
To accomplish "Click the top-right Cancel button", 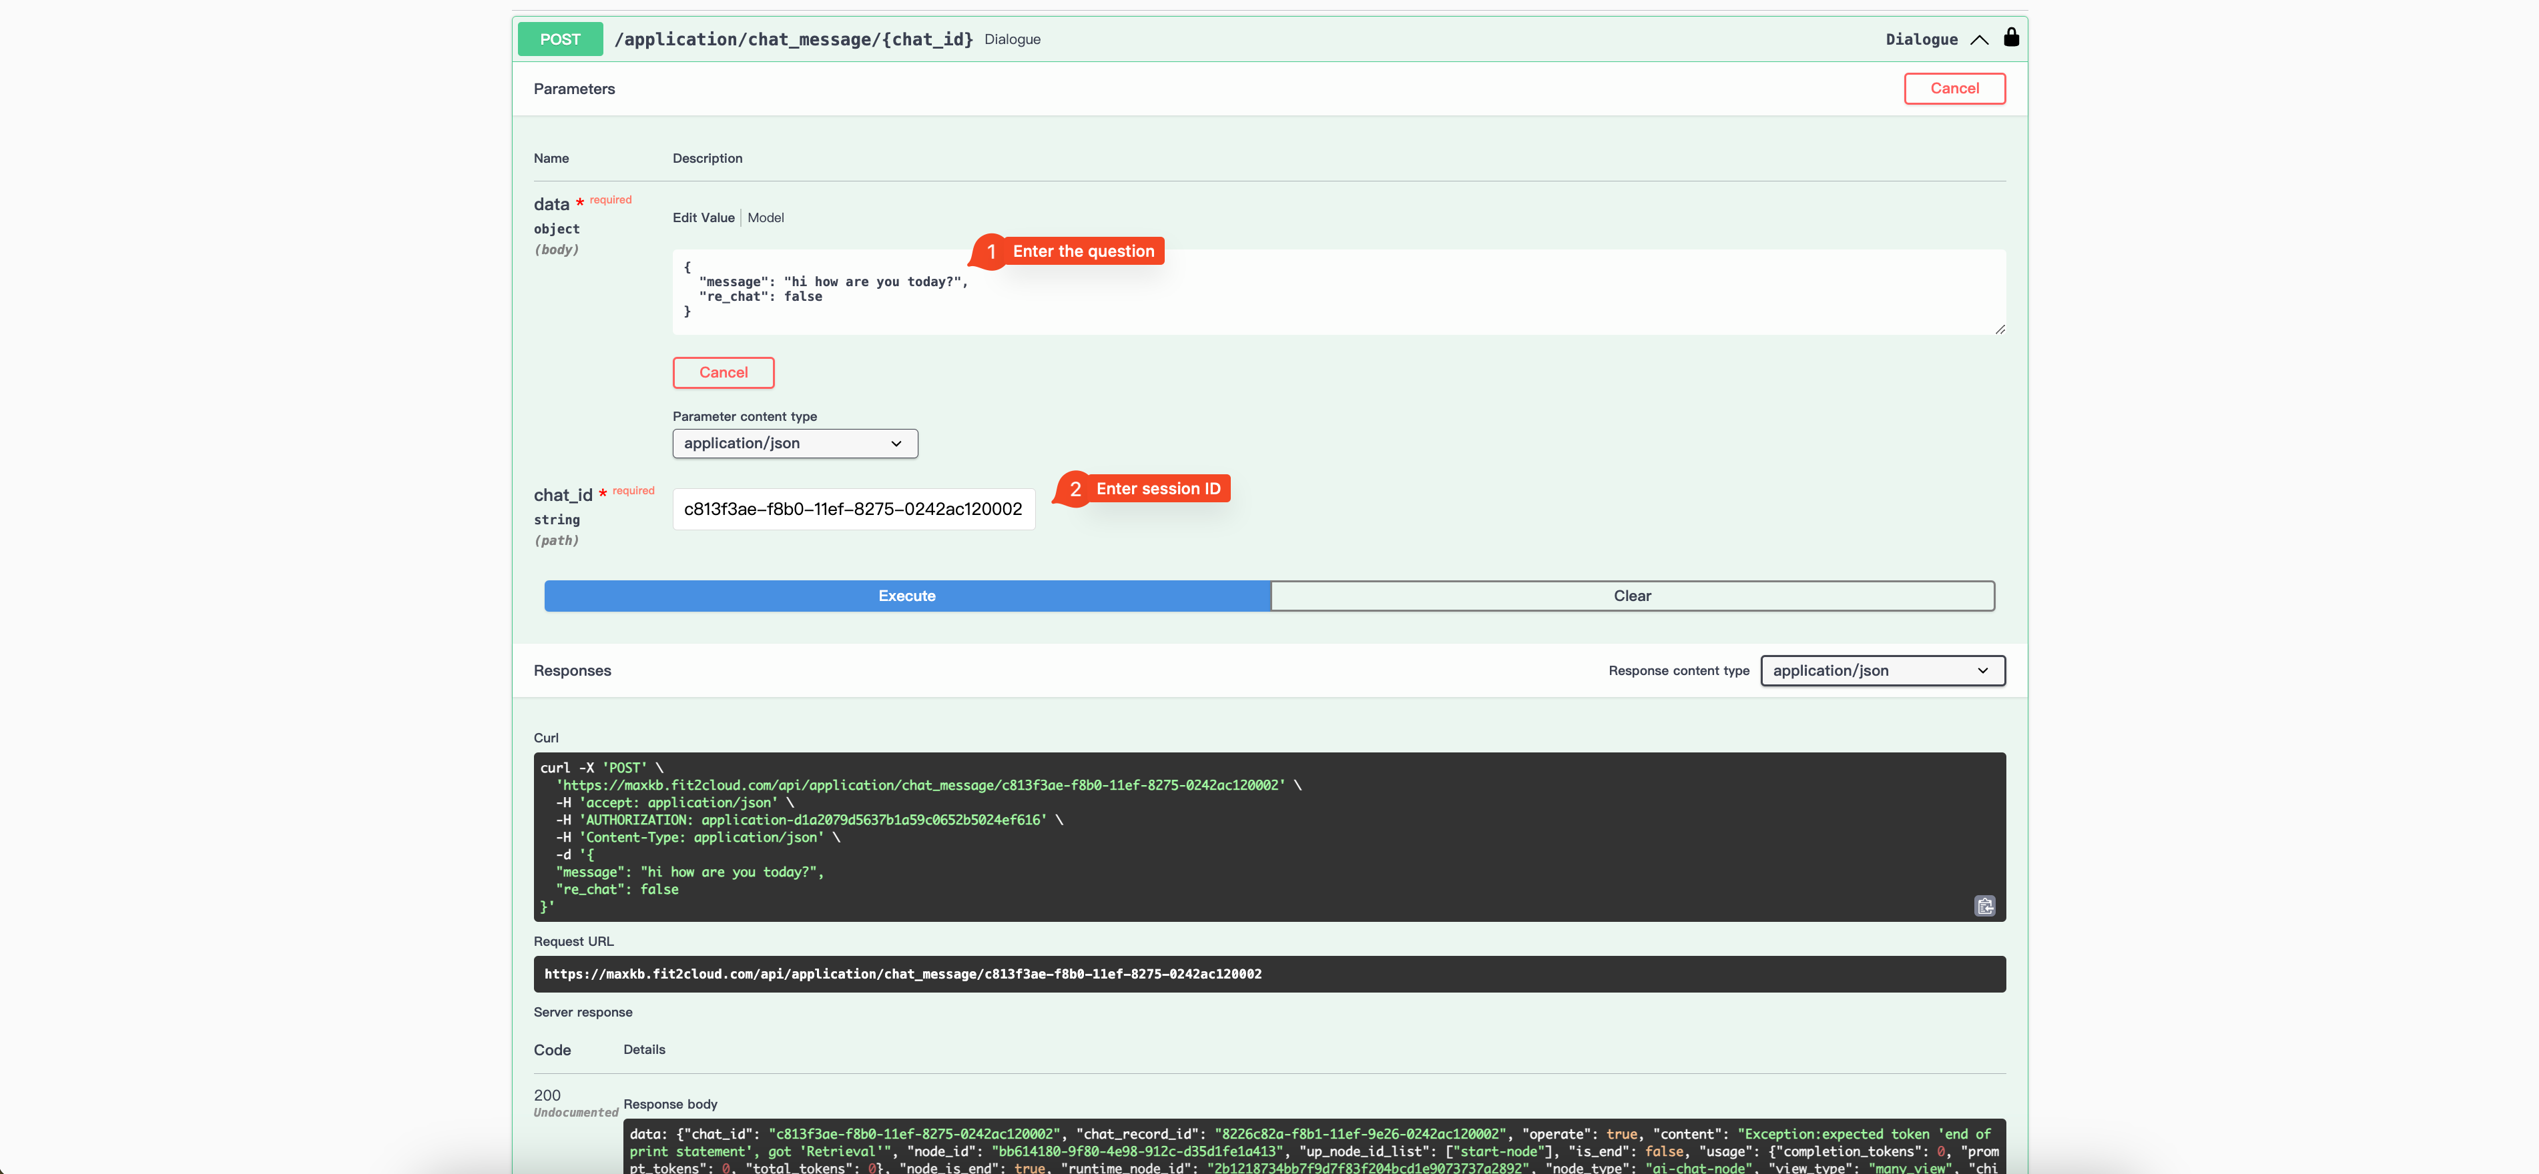I will [x=1954, y=89].
